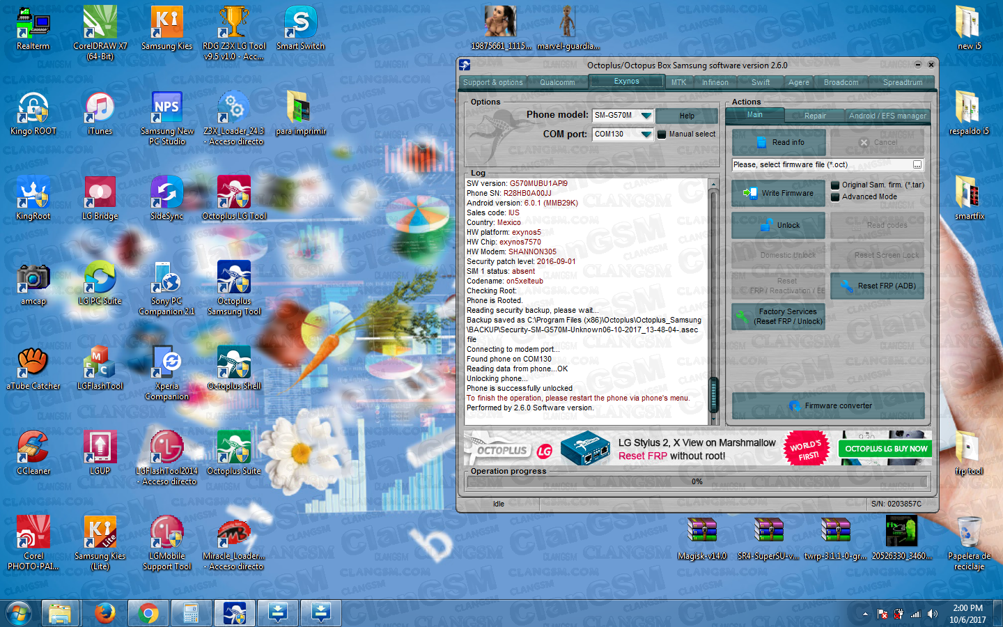Open the Papelera de reciclaje icon
Screen dimensions: 1003x627
969,543
